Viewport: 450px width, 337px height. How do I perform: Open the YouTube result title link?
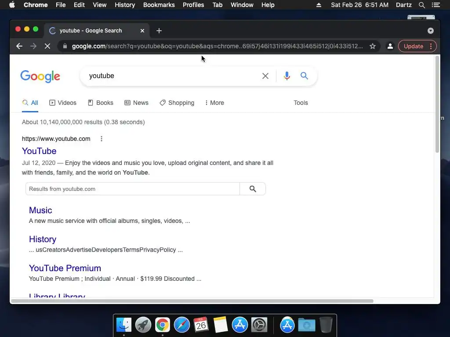pyautogui.click(x=39, y=151)
